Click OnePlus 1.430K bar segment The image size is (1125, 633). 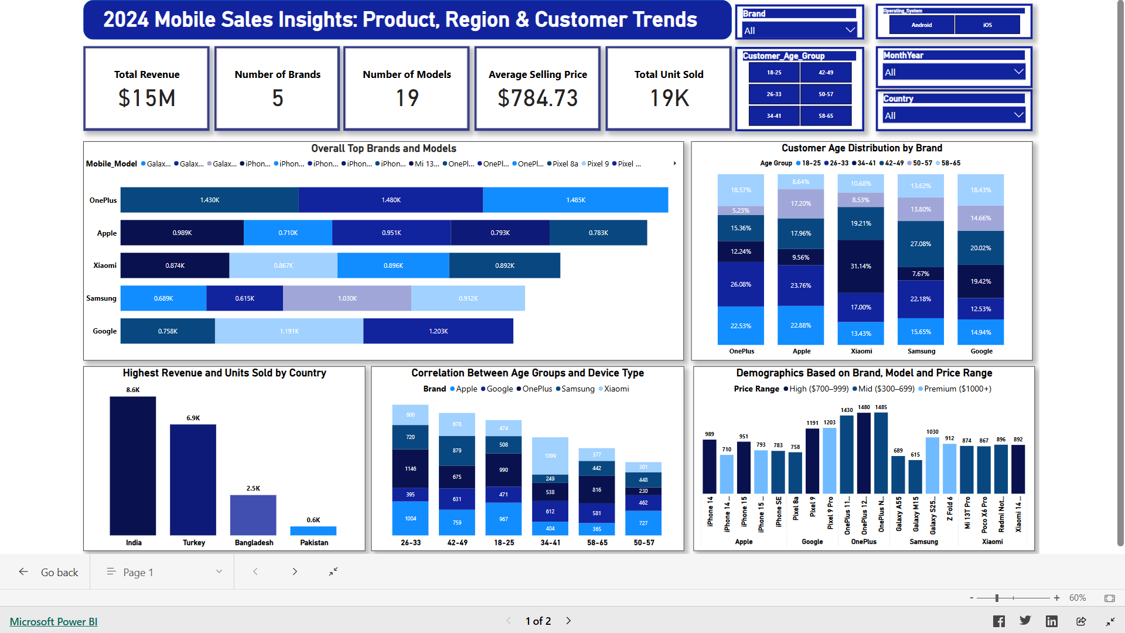(209, 200)
